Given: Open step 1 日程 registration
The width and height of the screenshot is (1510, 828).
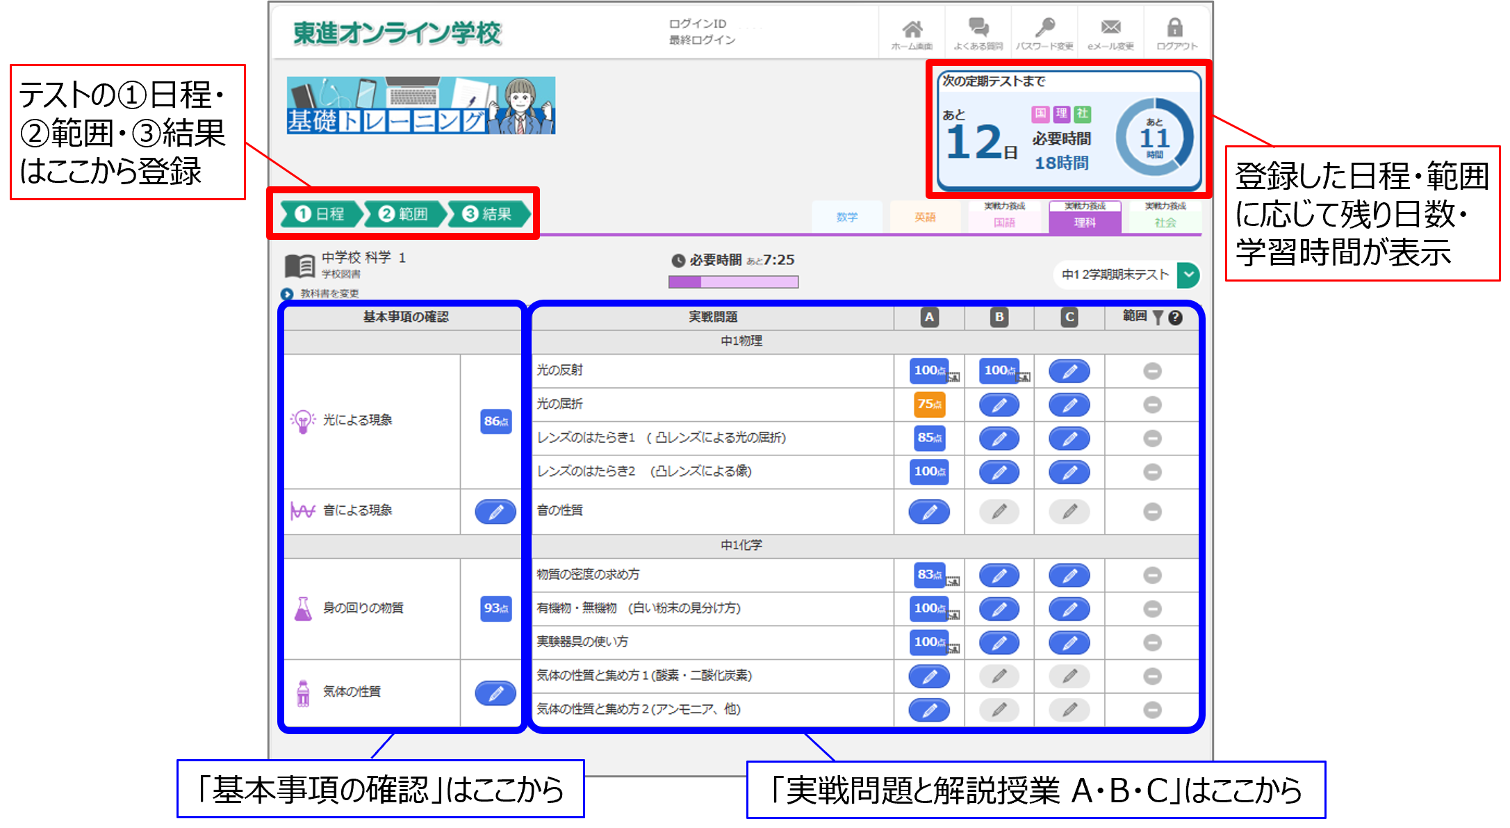Looking at the screenshot, I should coord(320,213).
